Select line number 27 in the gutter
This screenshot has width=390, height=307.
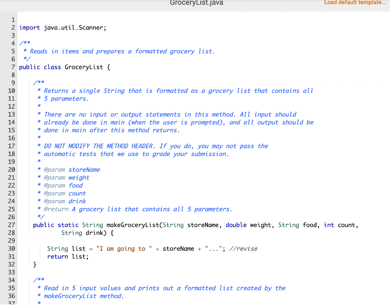coord(11,225)
